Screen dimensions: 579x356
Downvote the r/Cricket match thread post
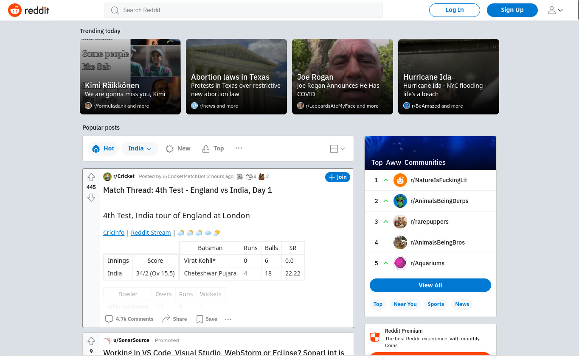(91, 197)
